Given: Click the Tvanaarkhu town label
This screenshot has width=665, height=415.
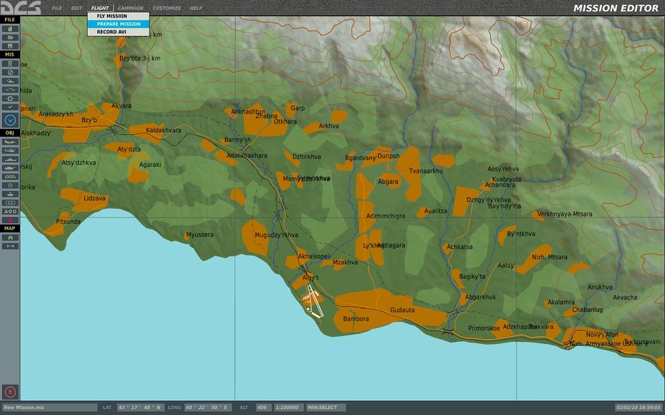Looking at the screenshot, I should [426, 171].
